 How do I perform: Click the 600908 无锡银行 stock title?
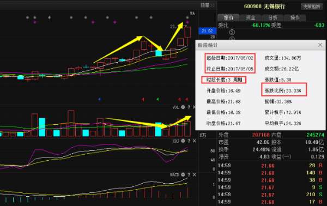point(264,6)
